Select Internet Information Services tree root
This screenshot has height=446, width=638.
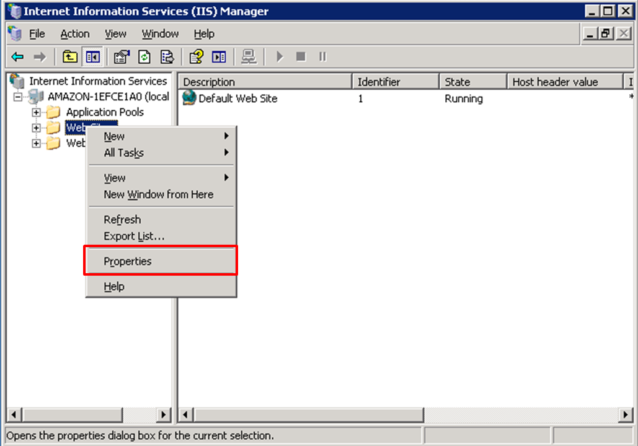pyautogui.click(x=98, y=81)
